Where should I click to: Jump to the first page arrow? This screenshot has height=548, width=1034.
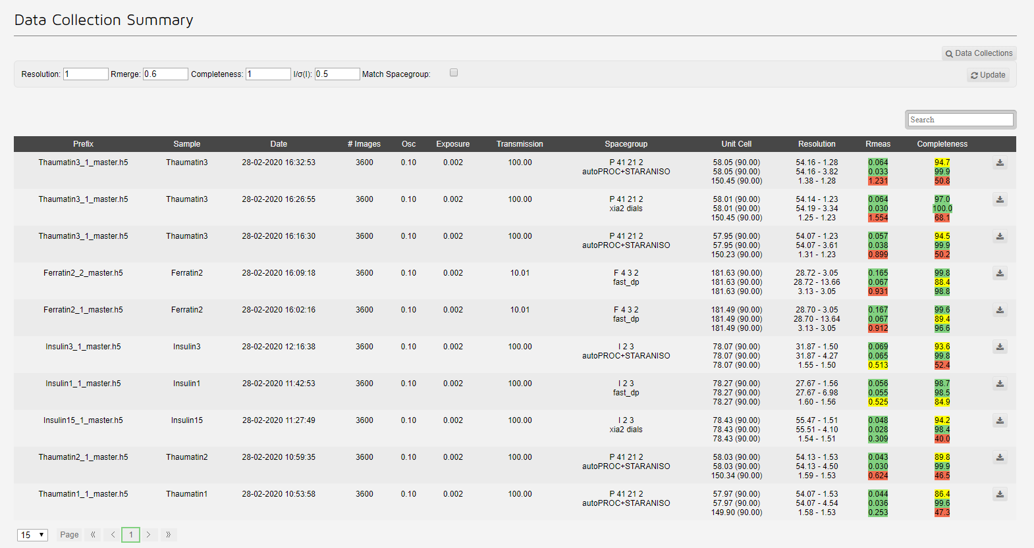[x=93, y=535]
